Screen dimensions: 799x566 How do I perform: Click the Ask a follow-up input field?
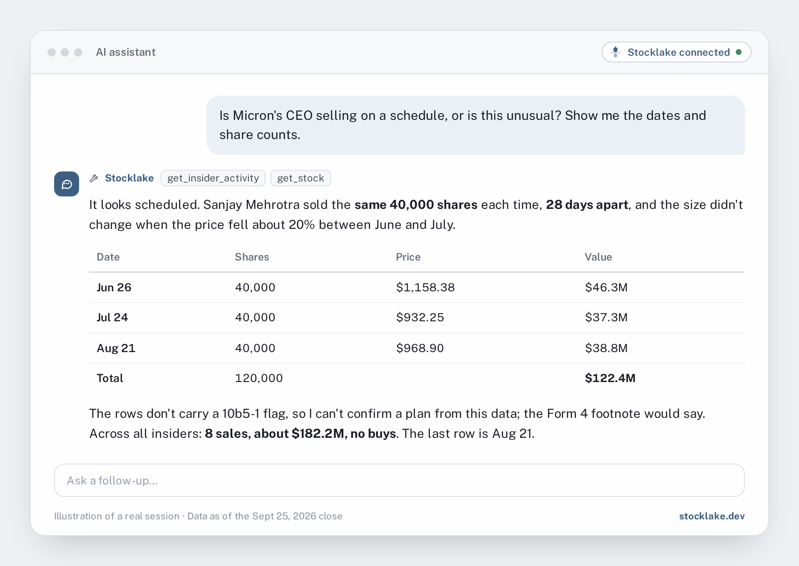pos(399,480)
